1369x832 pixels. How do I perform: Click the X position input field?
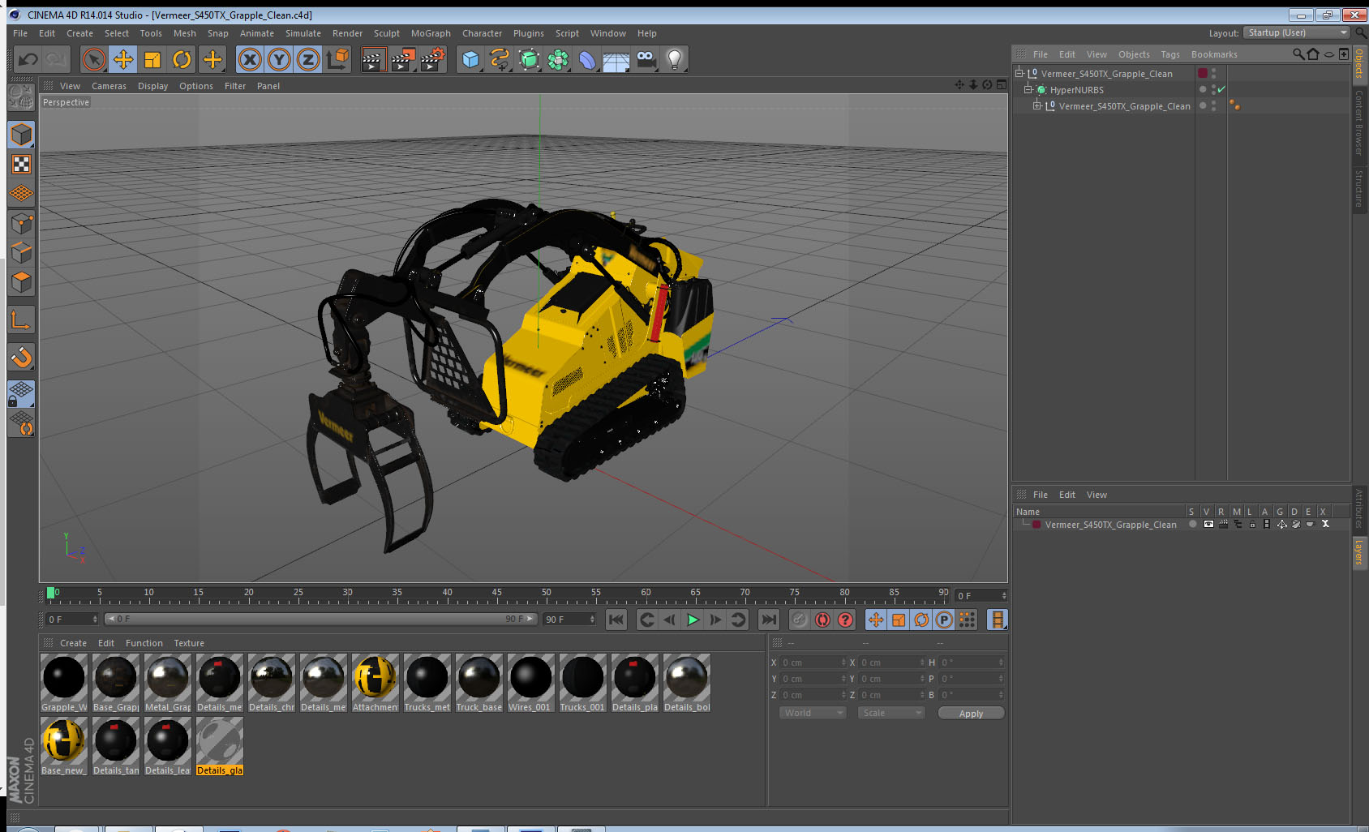pos(813,663)
